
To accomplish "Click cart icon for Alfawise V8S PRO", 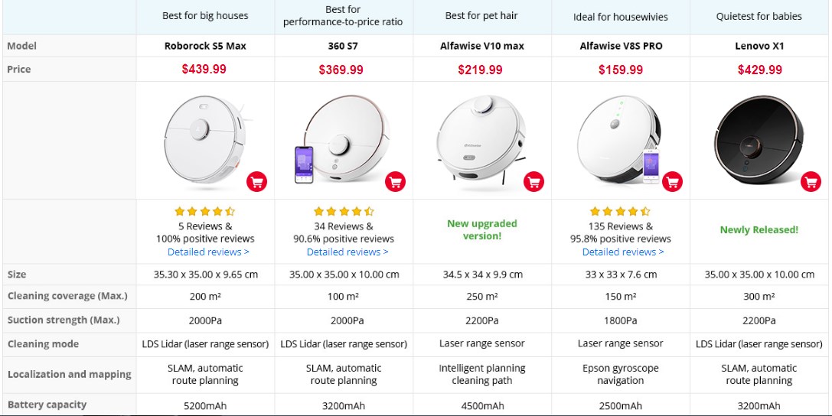I will (x=672, y=182).
